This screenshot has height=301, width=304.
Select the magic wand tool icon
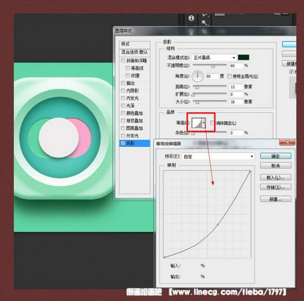click(204, 23)
